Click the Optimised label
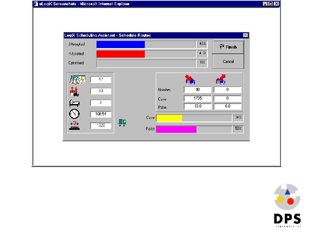The height and width of the screenshot is (236, 315). pos(76,63)
